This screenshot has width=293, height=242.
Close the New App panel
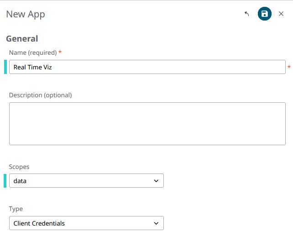coord(281,14)
